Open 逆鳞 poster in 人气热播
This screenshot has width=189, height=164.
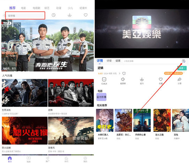71,93
